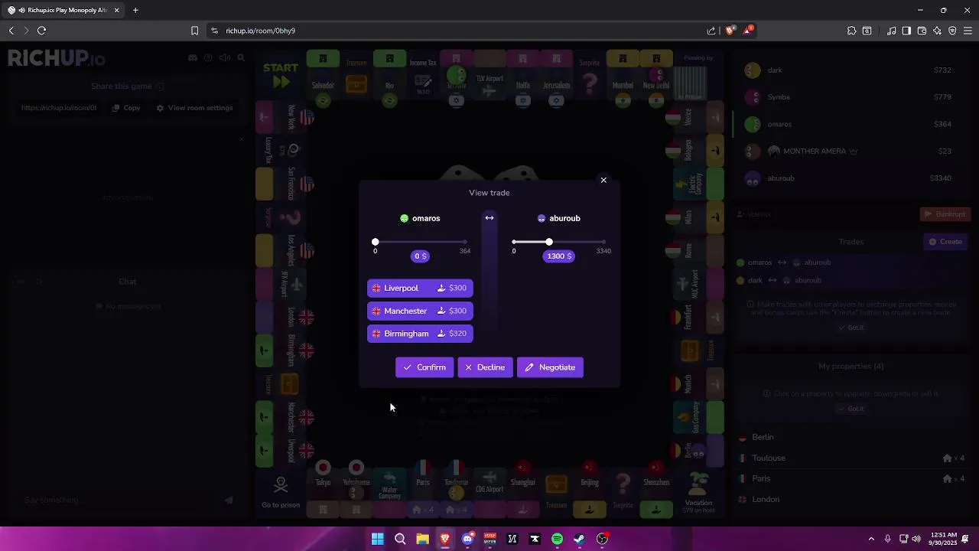Bookmark this page icon
Image resolution: width=979 pixels, height=551 pixels.
194,31
